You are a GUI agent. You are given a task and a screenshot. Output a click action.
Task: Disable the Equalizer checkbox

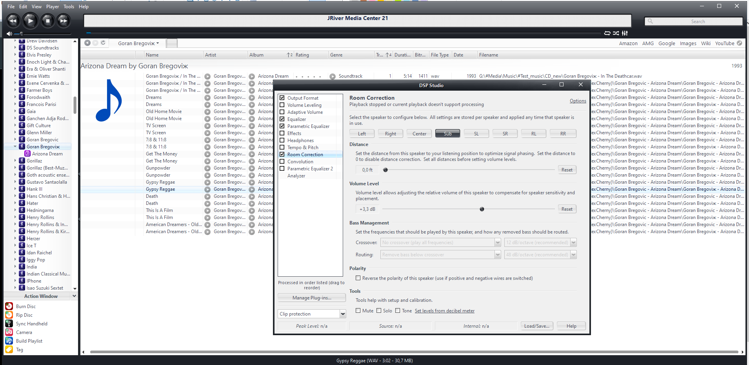pos(282,119)
